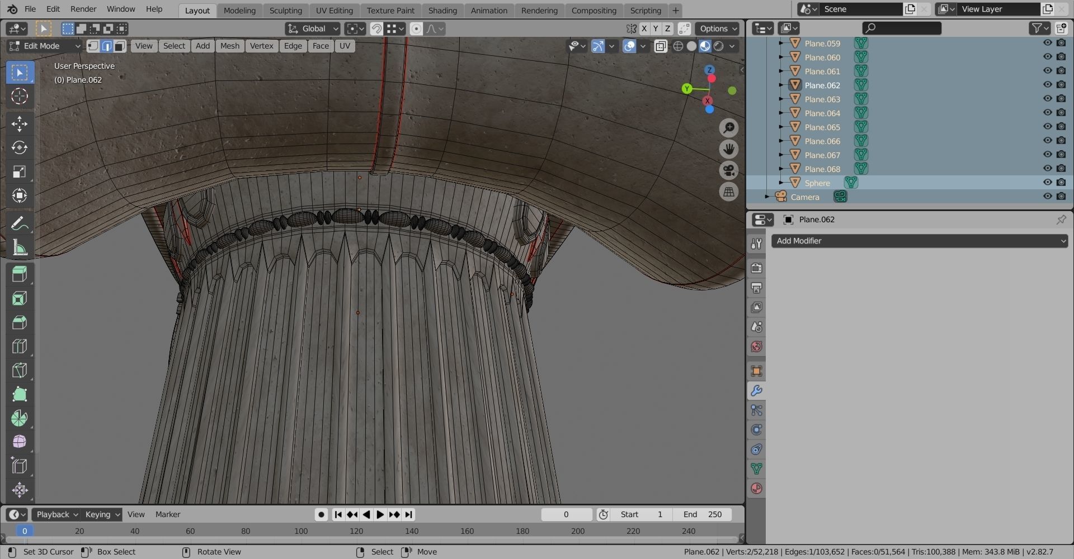Click the current frame number field
Viewport: 1074px width, 559px height.
coord(566,514)
